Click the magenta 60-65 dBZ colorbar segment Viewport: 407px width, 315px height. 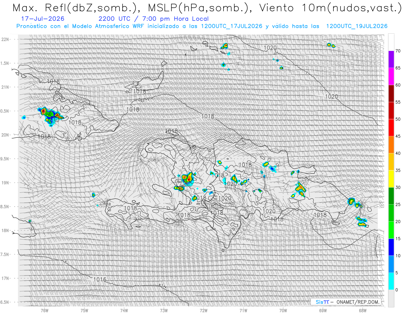391,76
